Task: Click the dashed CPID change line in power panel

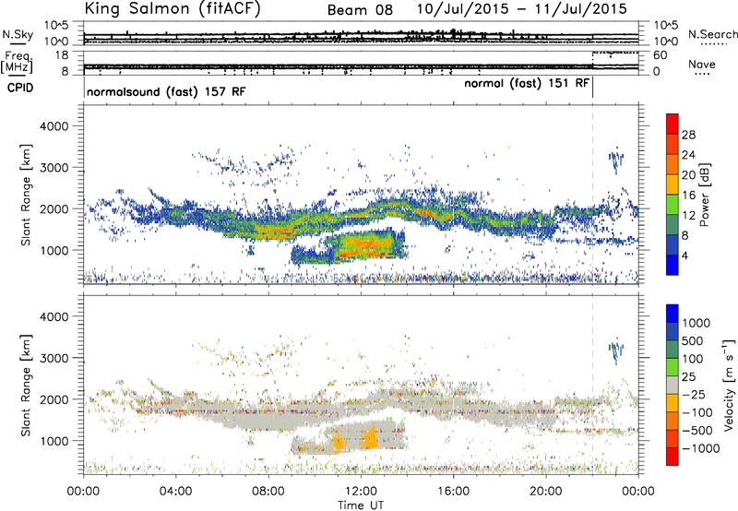Action: (592, 193)
